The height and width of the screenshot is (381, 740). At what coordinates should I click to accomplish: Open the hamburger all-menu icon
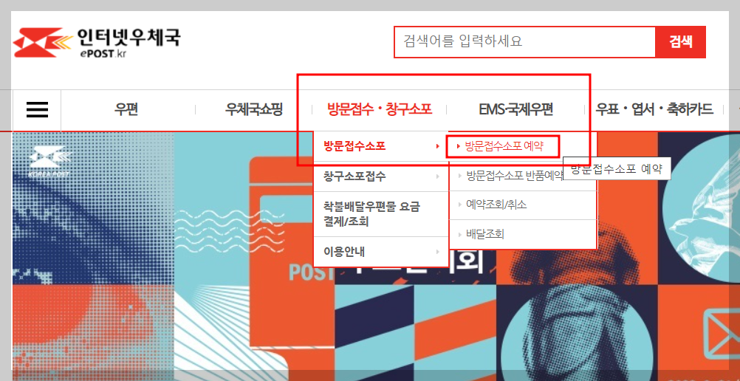point(37,110)
